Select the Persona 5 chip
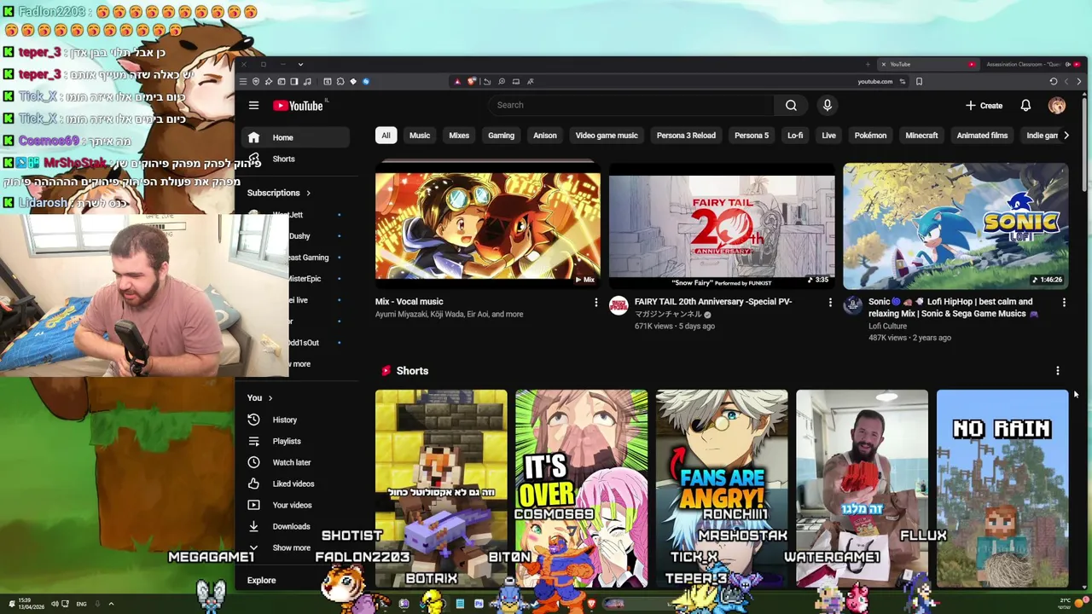 (752, 136)
